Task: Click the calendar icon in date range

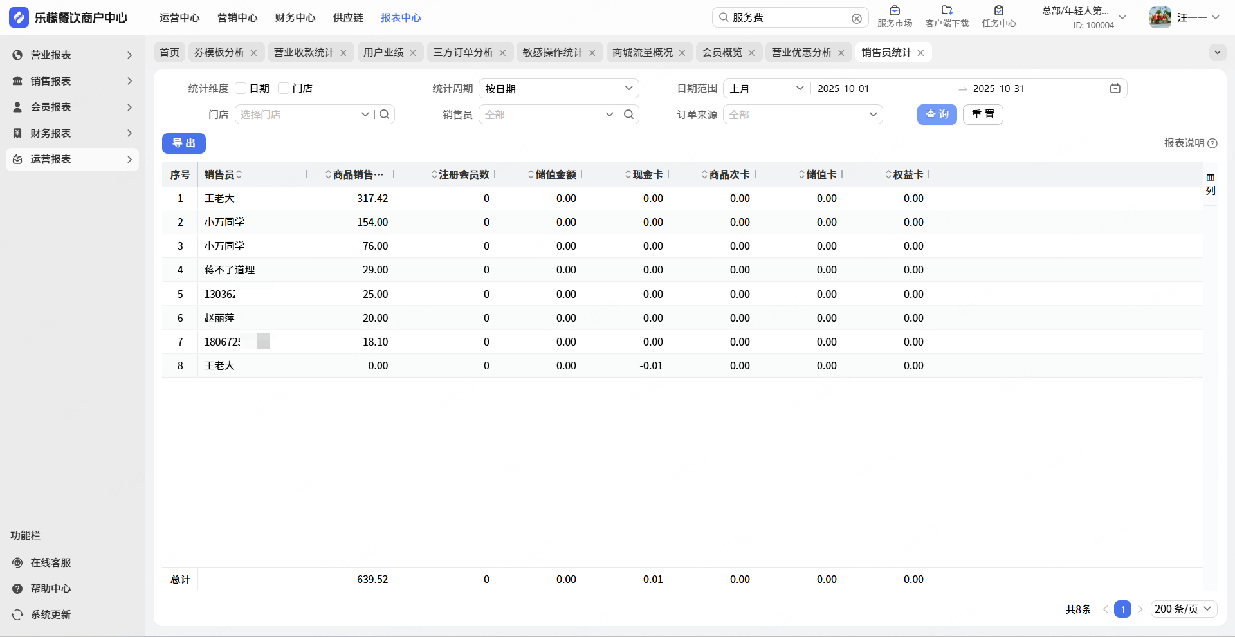Action: point(1115,89)
